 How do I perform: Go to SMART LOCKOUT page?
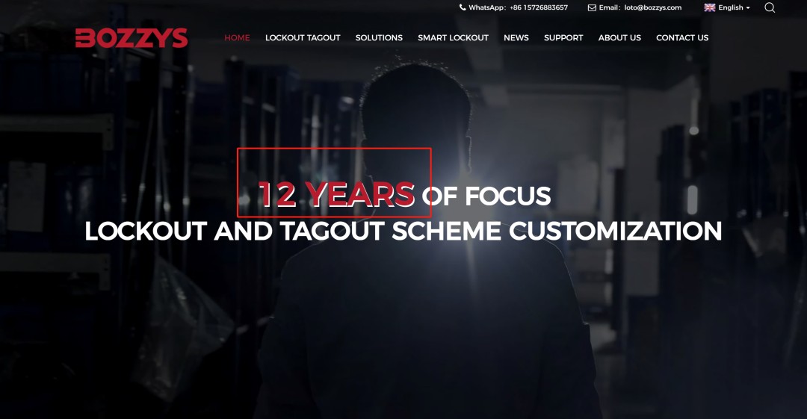click(x=453, y=38)
